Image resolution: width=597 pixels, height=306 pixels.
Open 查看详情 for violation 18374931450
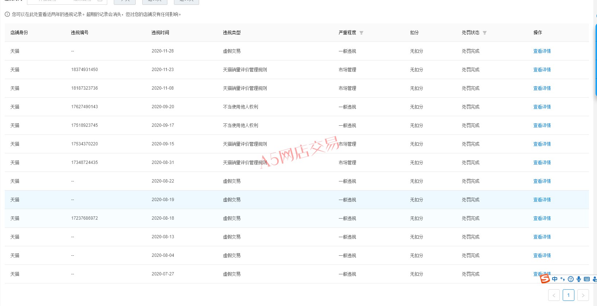(x=542, y=70)
